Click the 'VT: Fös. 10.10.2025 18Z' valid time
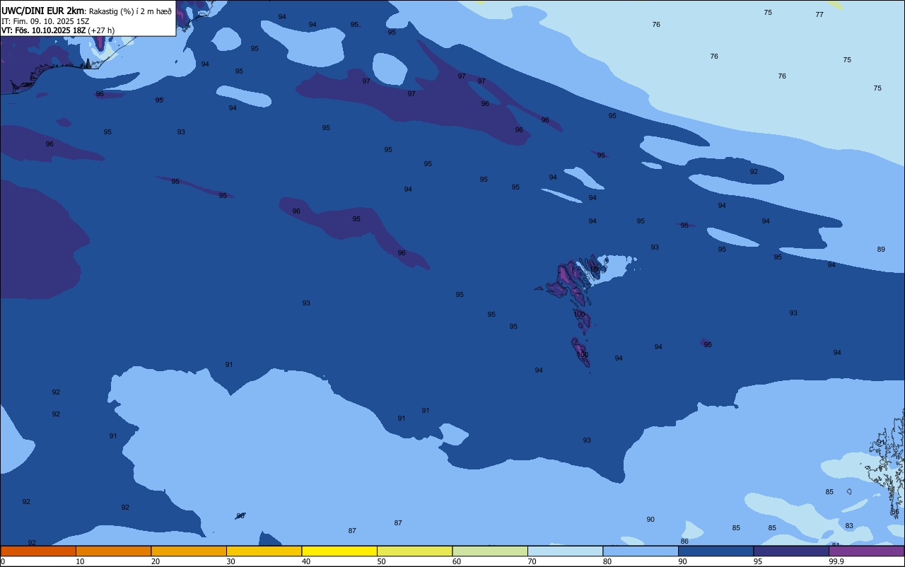The image size is (905, 567). 44,30
